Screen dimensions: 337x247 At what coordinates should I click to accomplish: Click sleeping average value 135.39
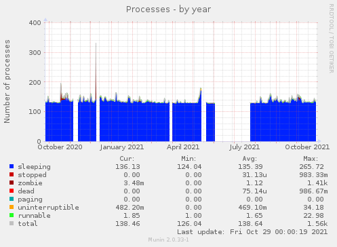point(250,167)
